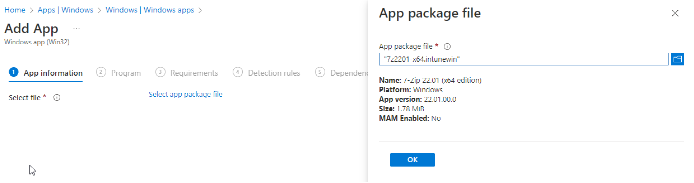Go to Apps | Windows breadcrumb
This screenshot has height=183, width=694.
coord(65,10)
